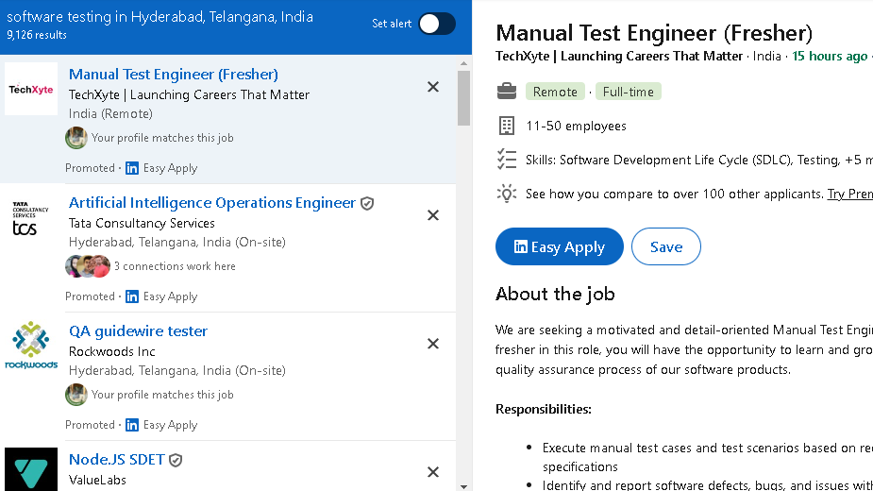This screenshot has width=873, height=491.
Task: Click LinkedIn icon in TCS Easy Apply row
Action: [x=132, y=296]
